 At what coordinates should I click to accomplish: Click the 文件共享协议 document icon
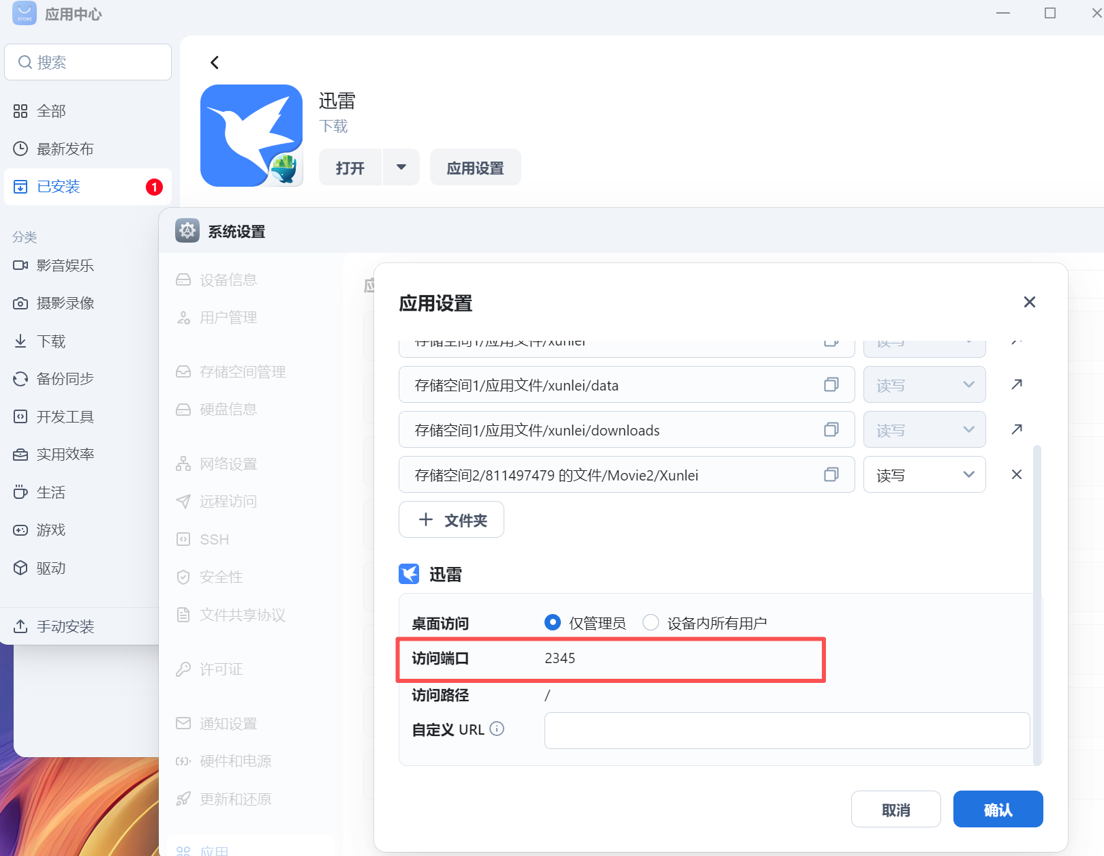click(183, 615)
